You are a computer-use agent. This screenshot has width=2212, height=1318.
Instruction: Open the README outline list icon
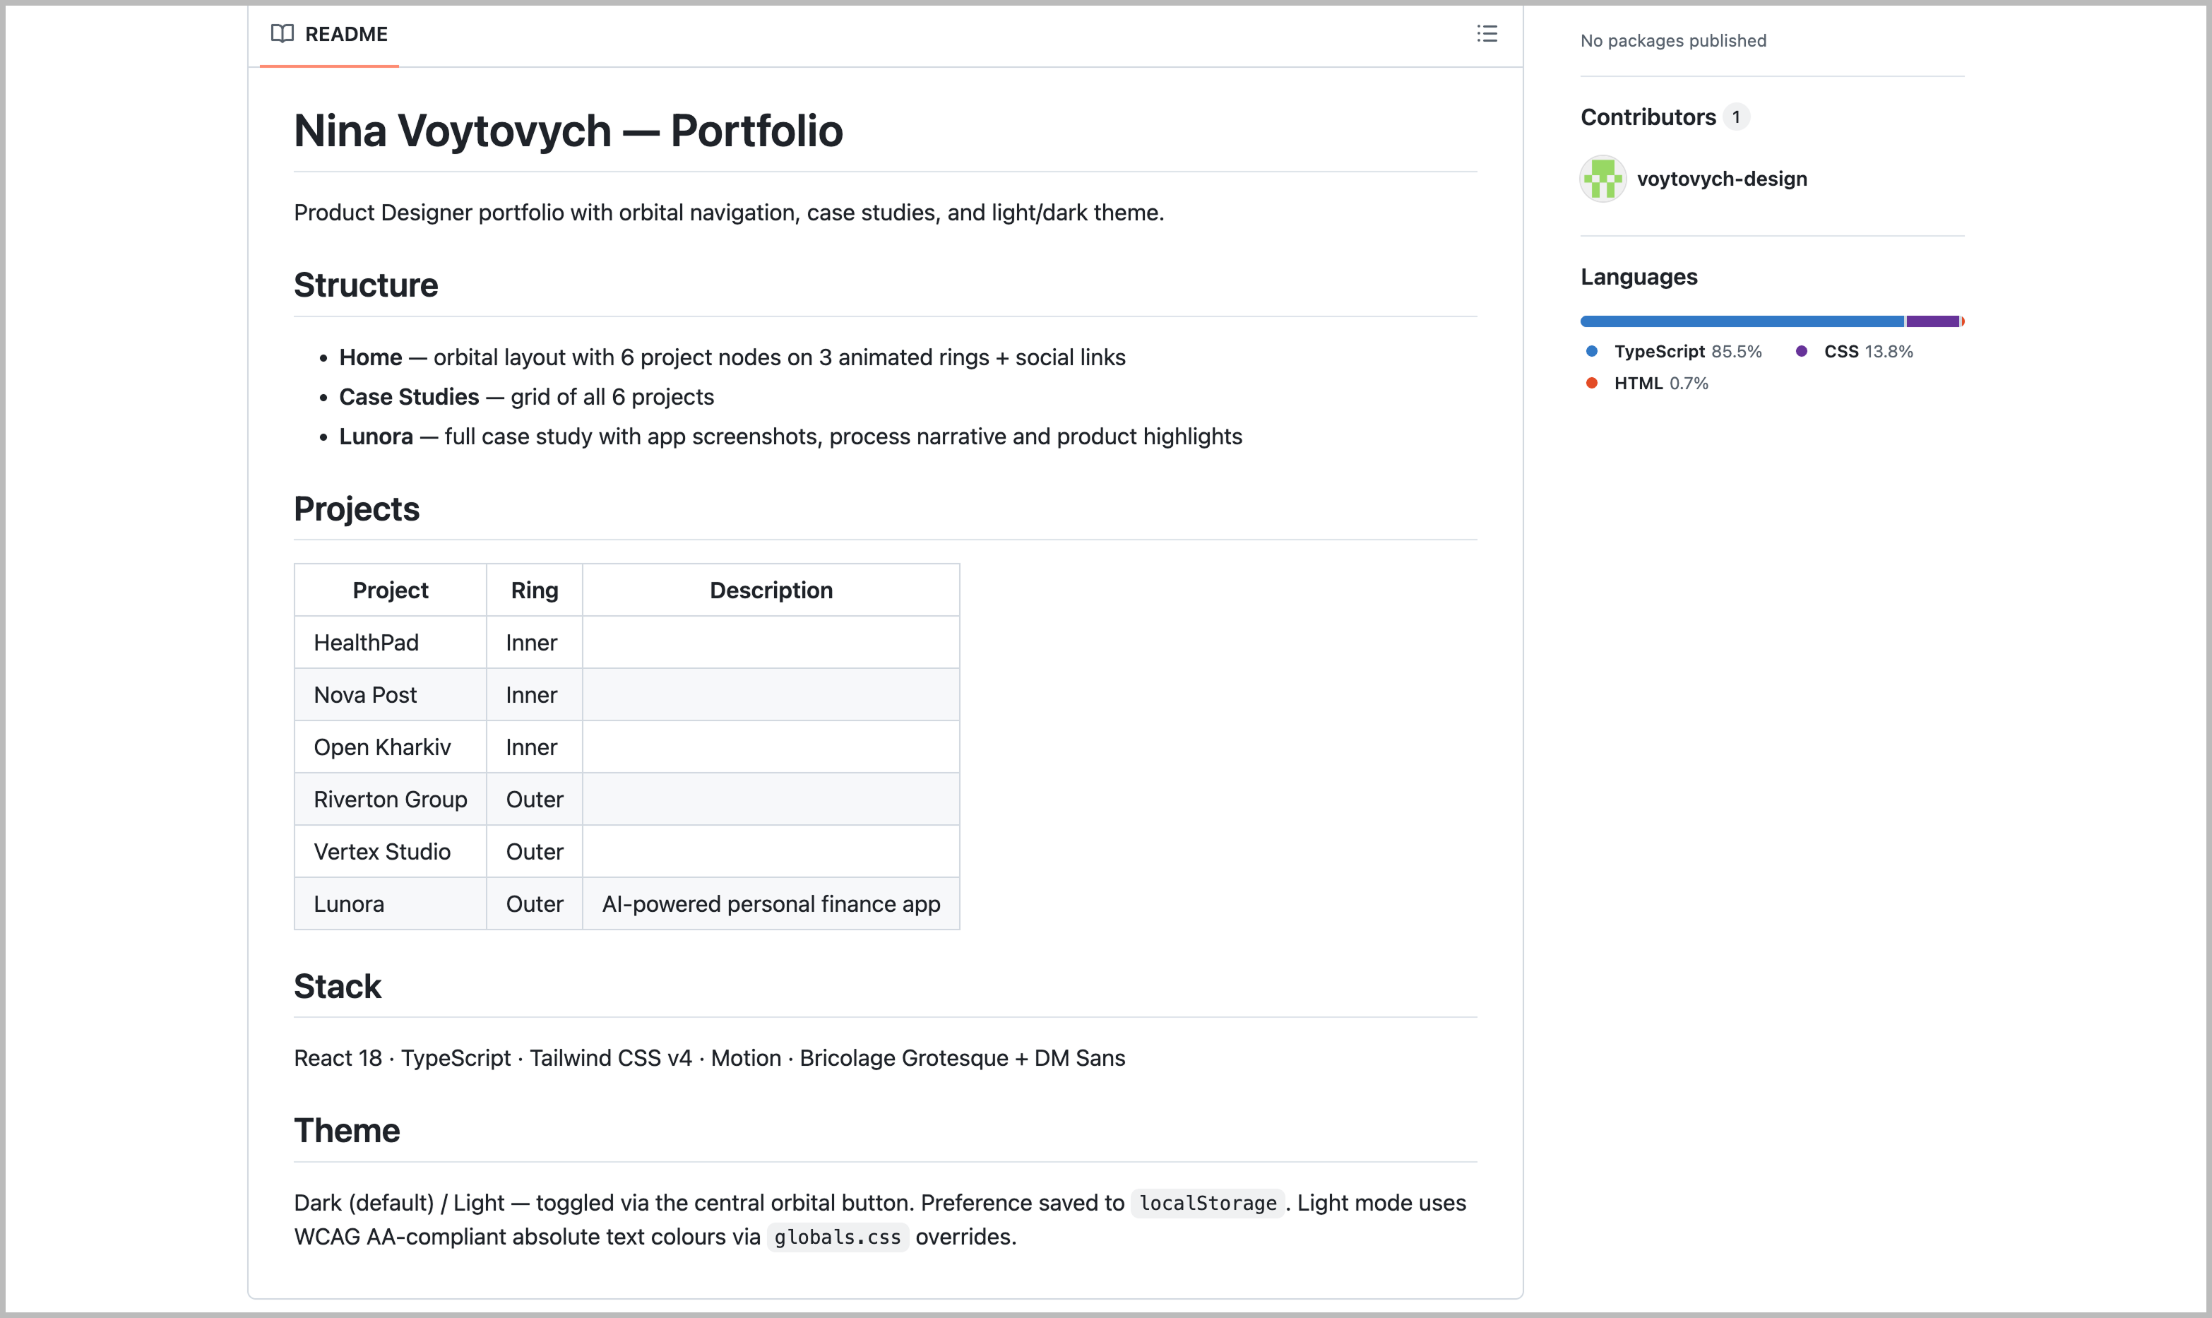[x=1487, y=34]
